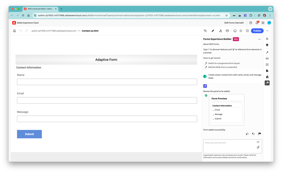Open the lock-like icon in sidebar rail

267,77
